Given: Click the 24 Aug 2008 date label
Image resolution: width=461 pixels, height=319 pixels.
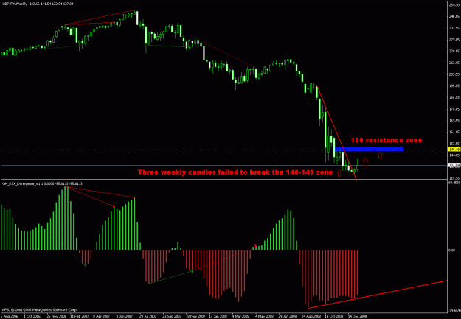Looking at the screenshot, I should pos(311,316).
